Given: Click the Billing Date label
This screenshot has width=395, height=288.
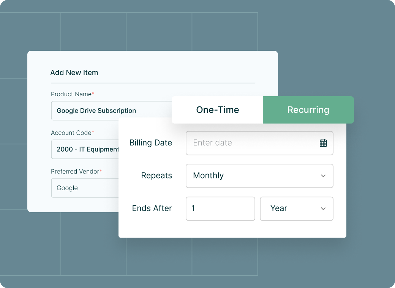Looking at the screenshot, I should [x=151, y=143].
